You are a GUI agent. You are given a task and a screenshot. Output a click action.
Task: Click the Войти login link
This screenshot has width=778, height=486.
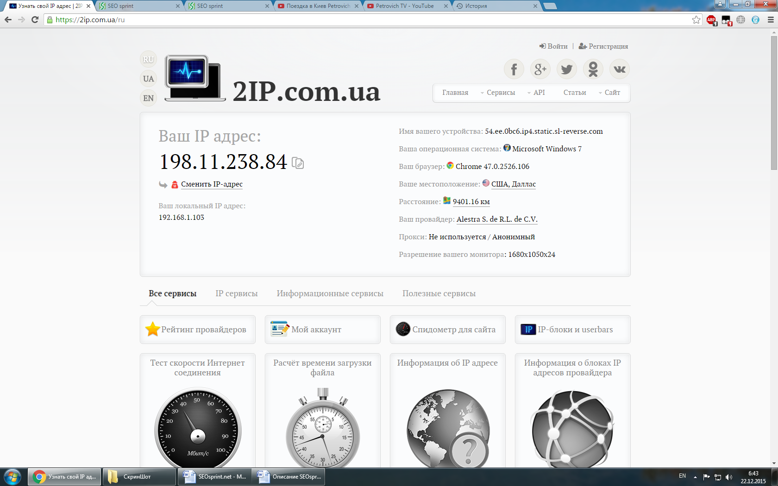(553, 46)
